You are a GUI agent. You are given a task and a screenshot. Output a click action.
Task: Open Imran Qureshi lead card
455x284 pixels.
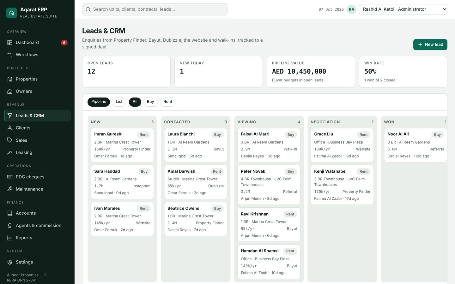click(x=122, y=145)
